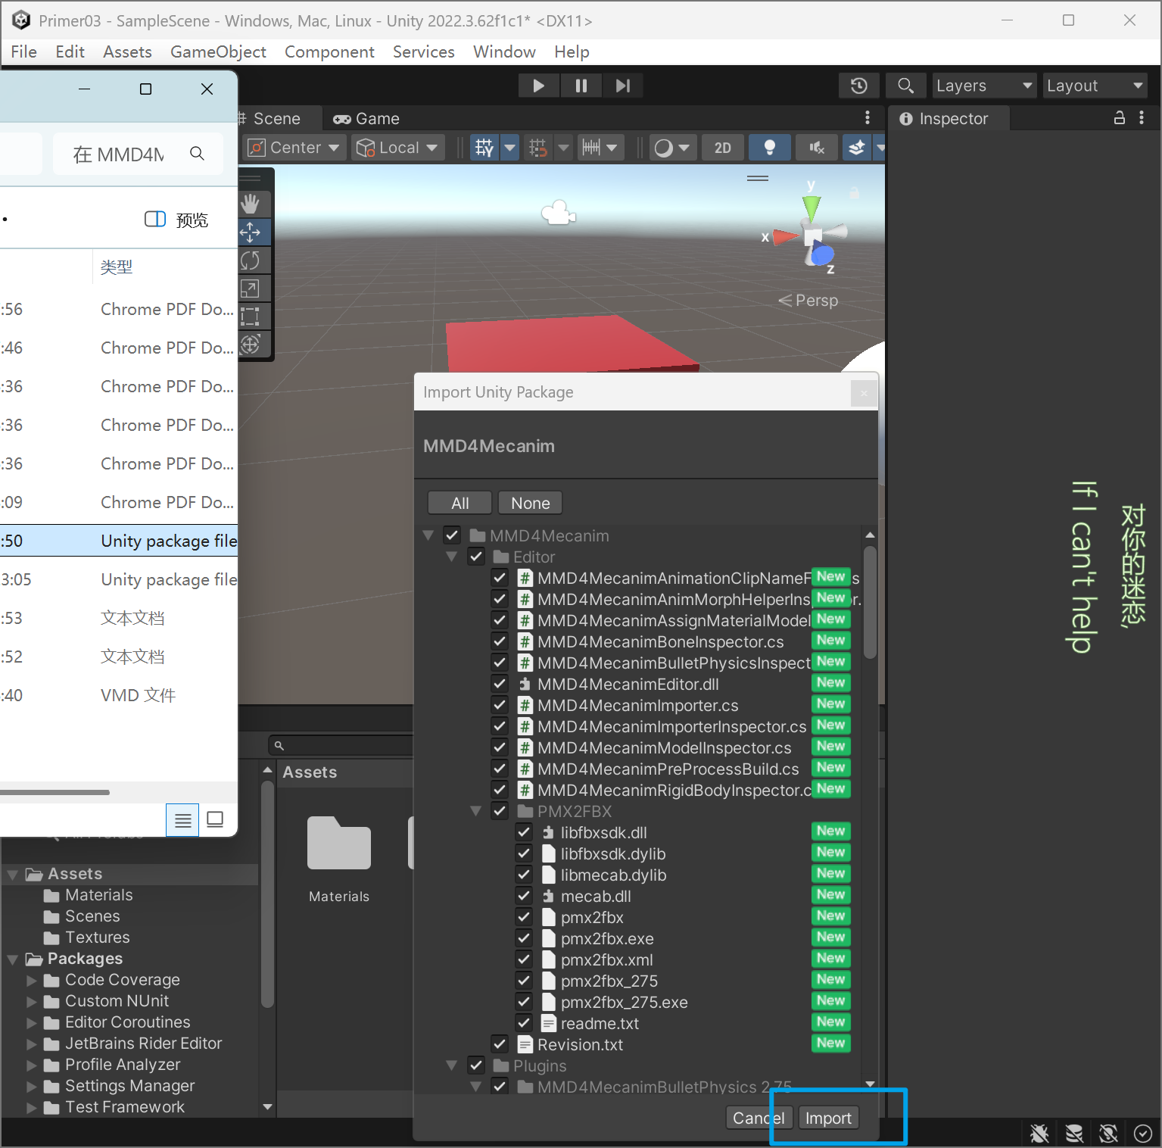1162x1148 pixels.
Task: Switch to the Scene tab
Action: pos(273,119)
